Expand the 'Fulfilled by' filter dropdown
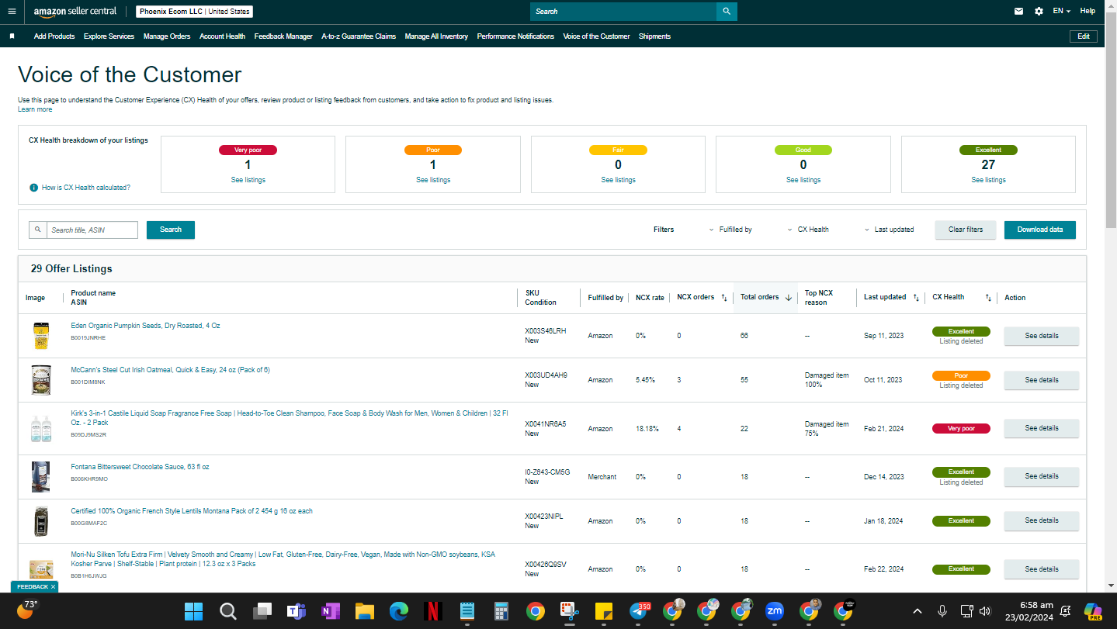The width and height of the screenshot is (1117, 629). click(730, 230)
